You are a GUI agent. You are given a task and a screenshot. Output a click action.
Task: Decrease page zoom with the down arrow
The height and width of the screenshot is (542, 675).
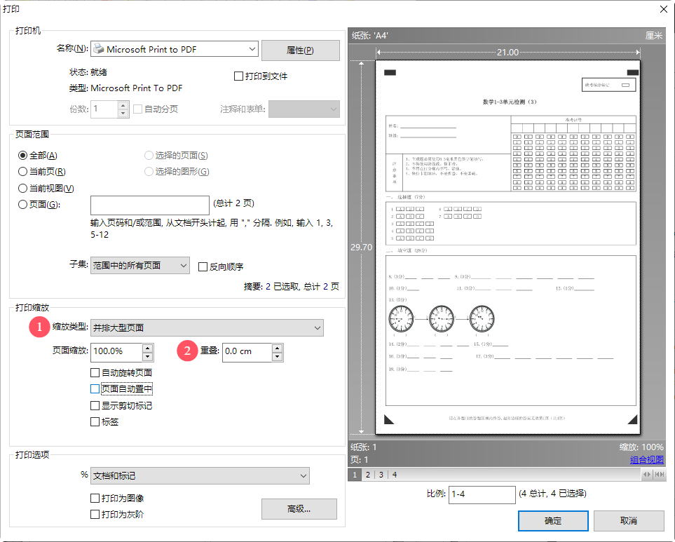coord(147,355)
